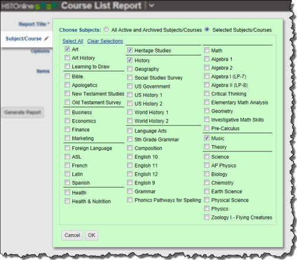
Task: Click the Generate Report button
Action: [x=23, y=113]
